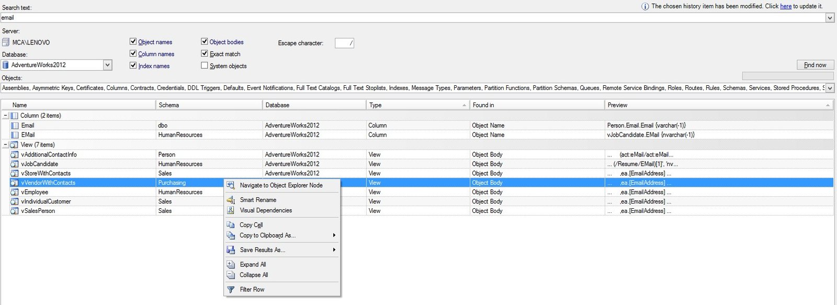Viewport: 837px width, 305px height.
Task: Select the vJobCandidate row name
Action: coord(40,164)
